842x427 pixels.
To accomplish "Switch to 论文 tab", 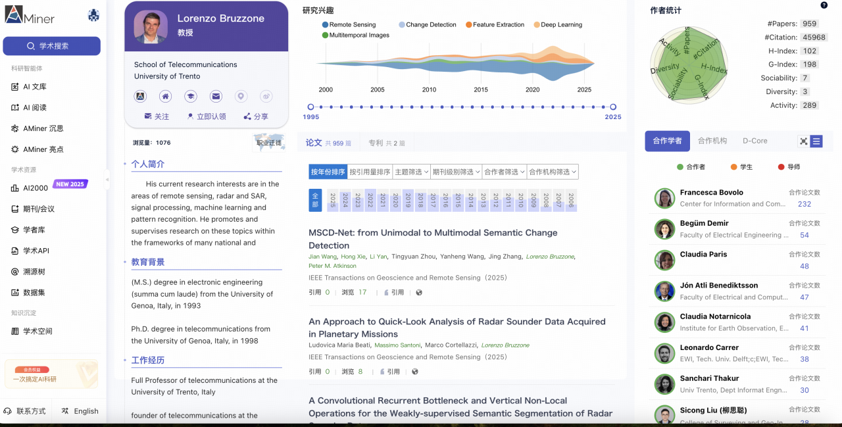I will click(x=328, y=143).
